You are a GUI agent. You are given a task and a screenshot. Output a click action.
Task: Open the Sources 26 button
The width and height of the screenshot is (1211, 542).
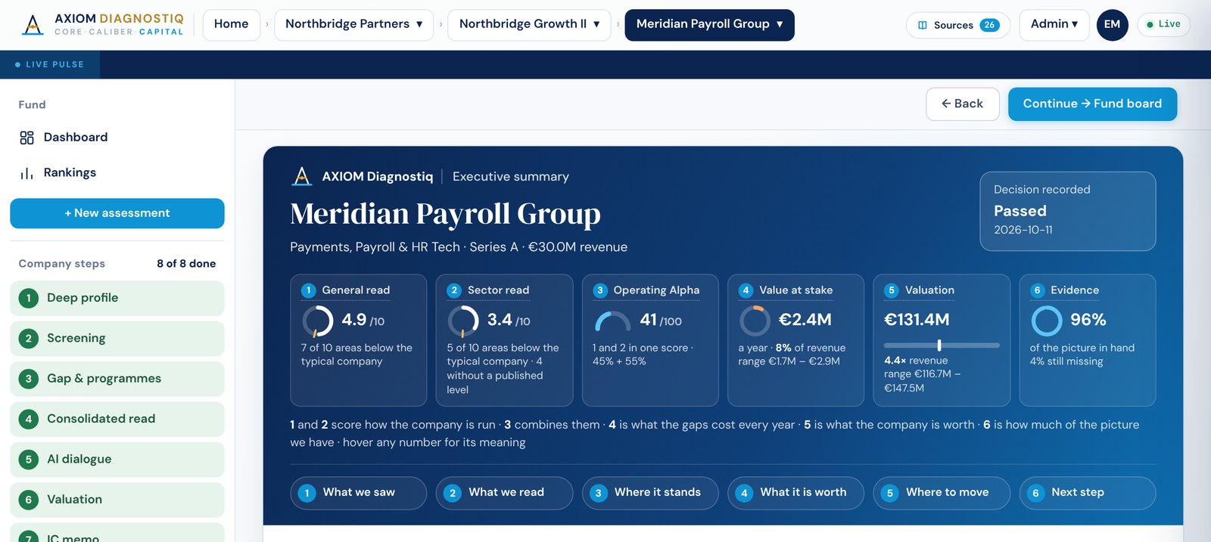point(958,25)
